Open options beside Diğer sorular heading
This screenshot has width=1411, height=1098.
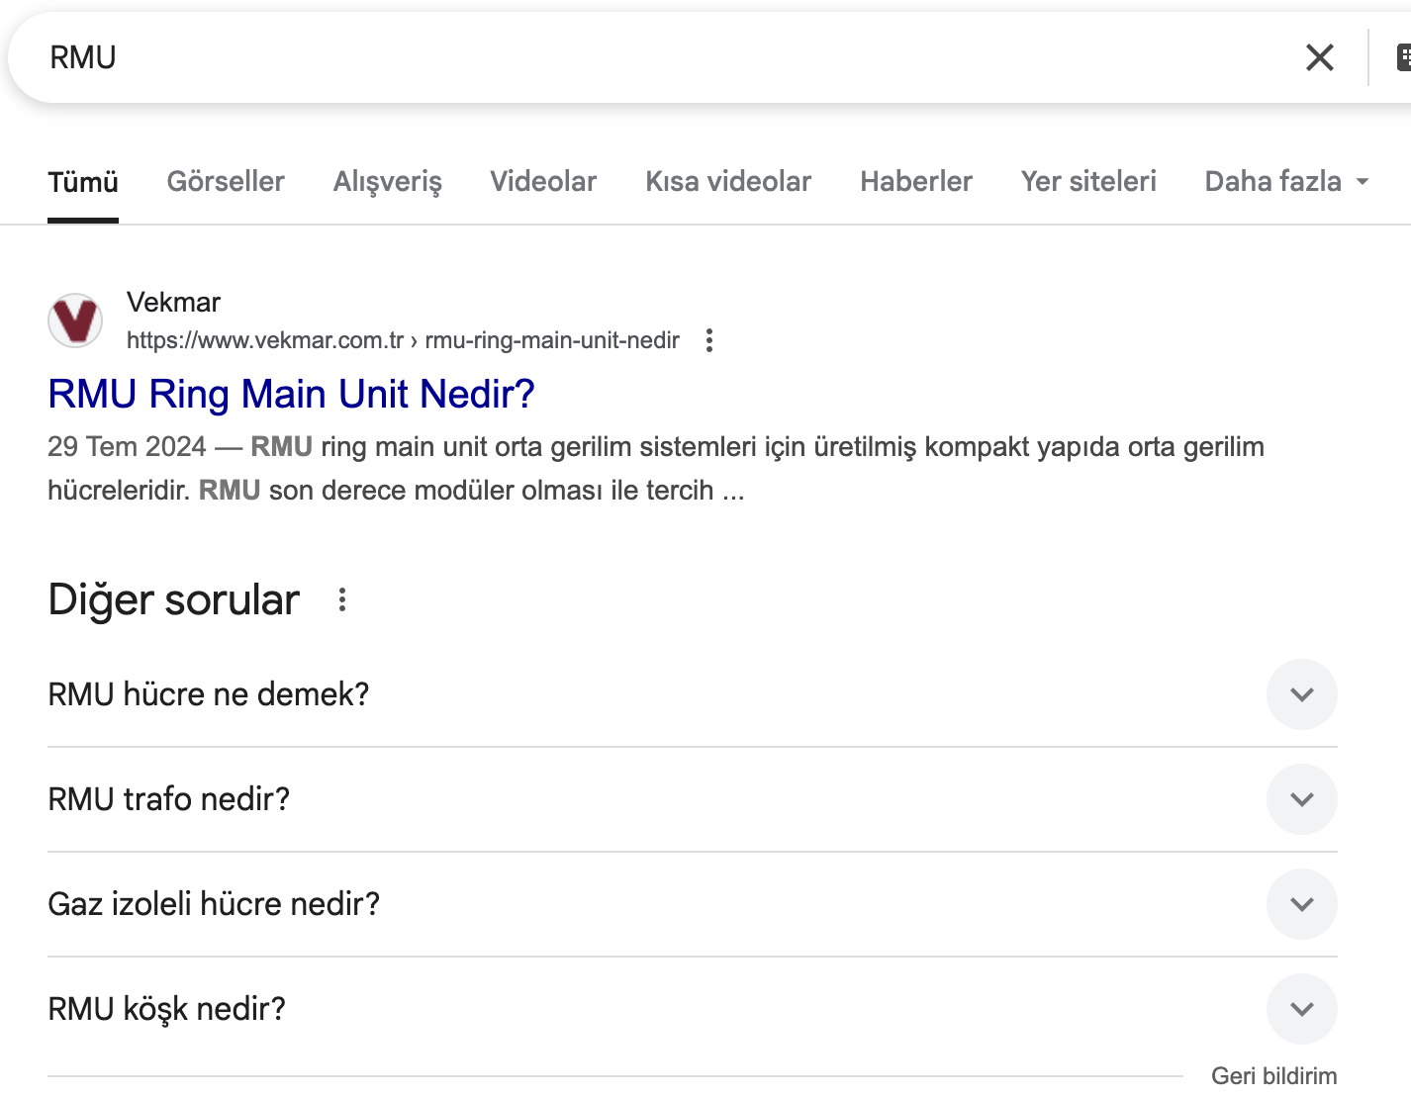pos(341,599)
